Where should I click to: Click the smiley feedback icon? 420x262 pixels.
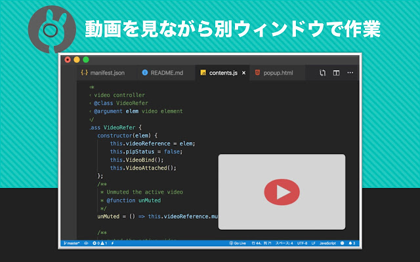(x=342, y=243)
